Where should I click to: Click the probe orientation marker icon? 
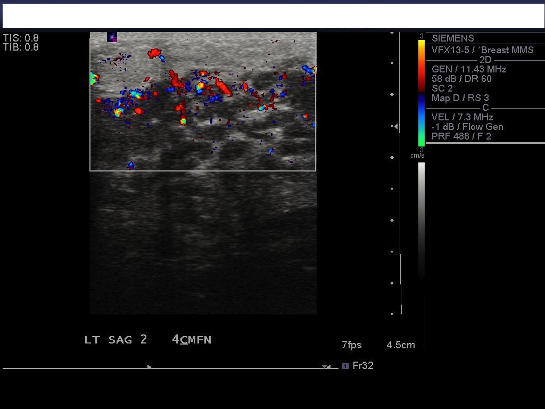[112, 37]
